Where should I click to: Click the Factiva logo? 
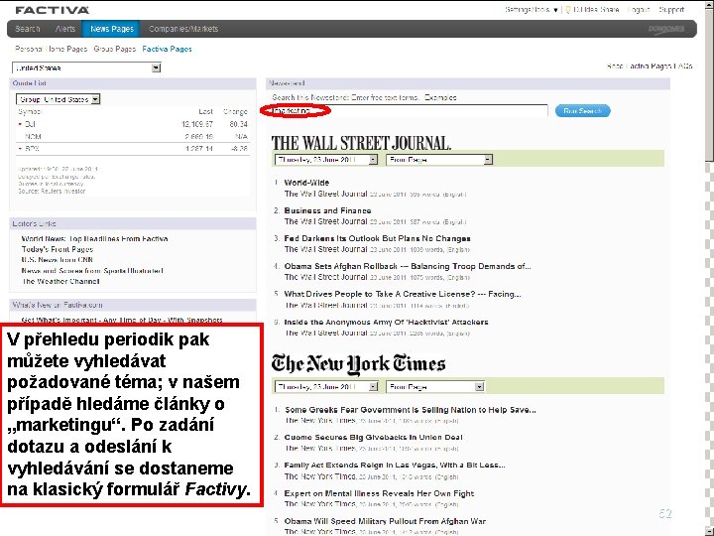52,10
